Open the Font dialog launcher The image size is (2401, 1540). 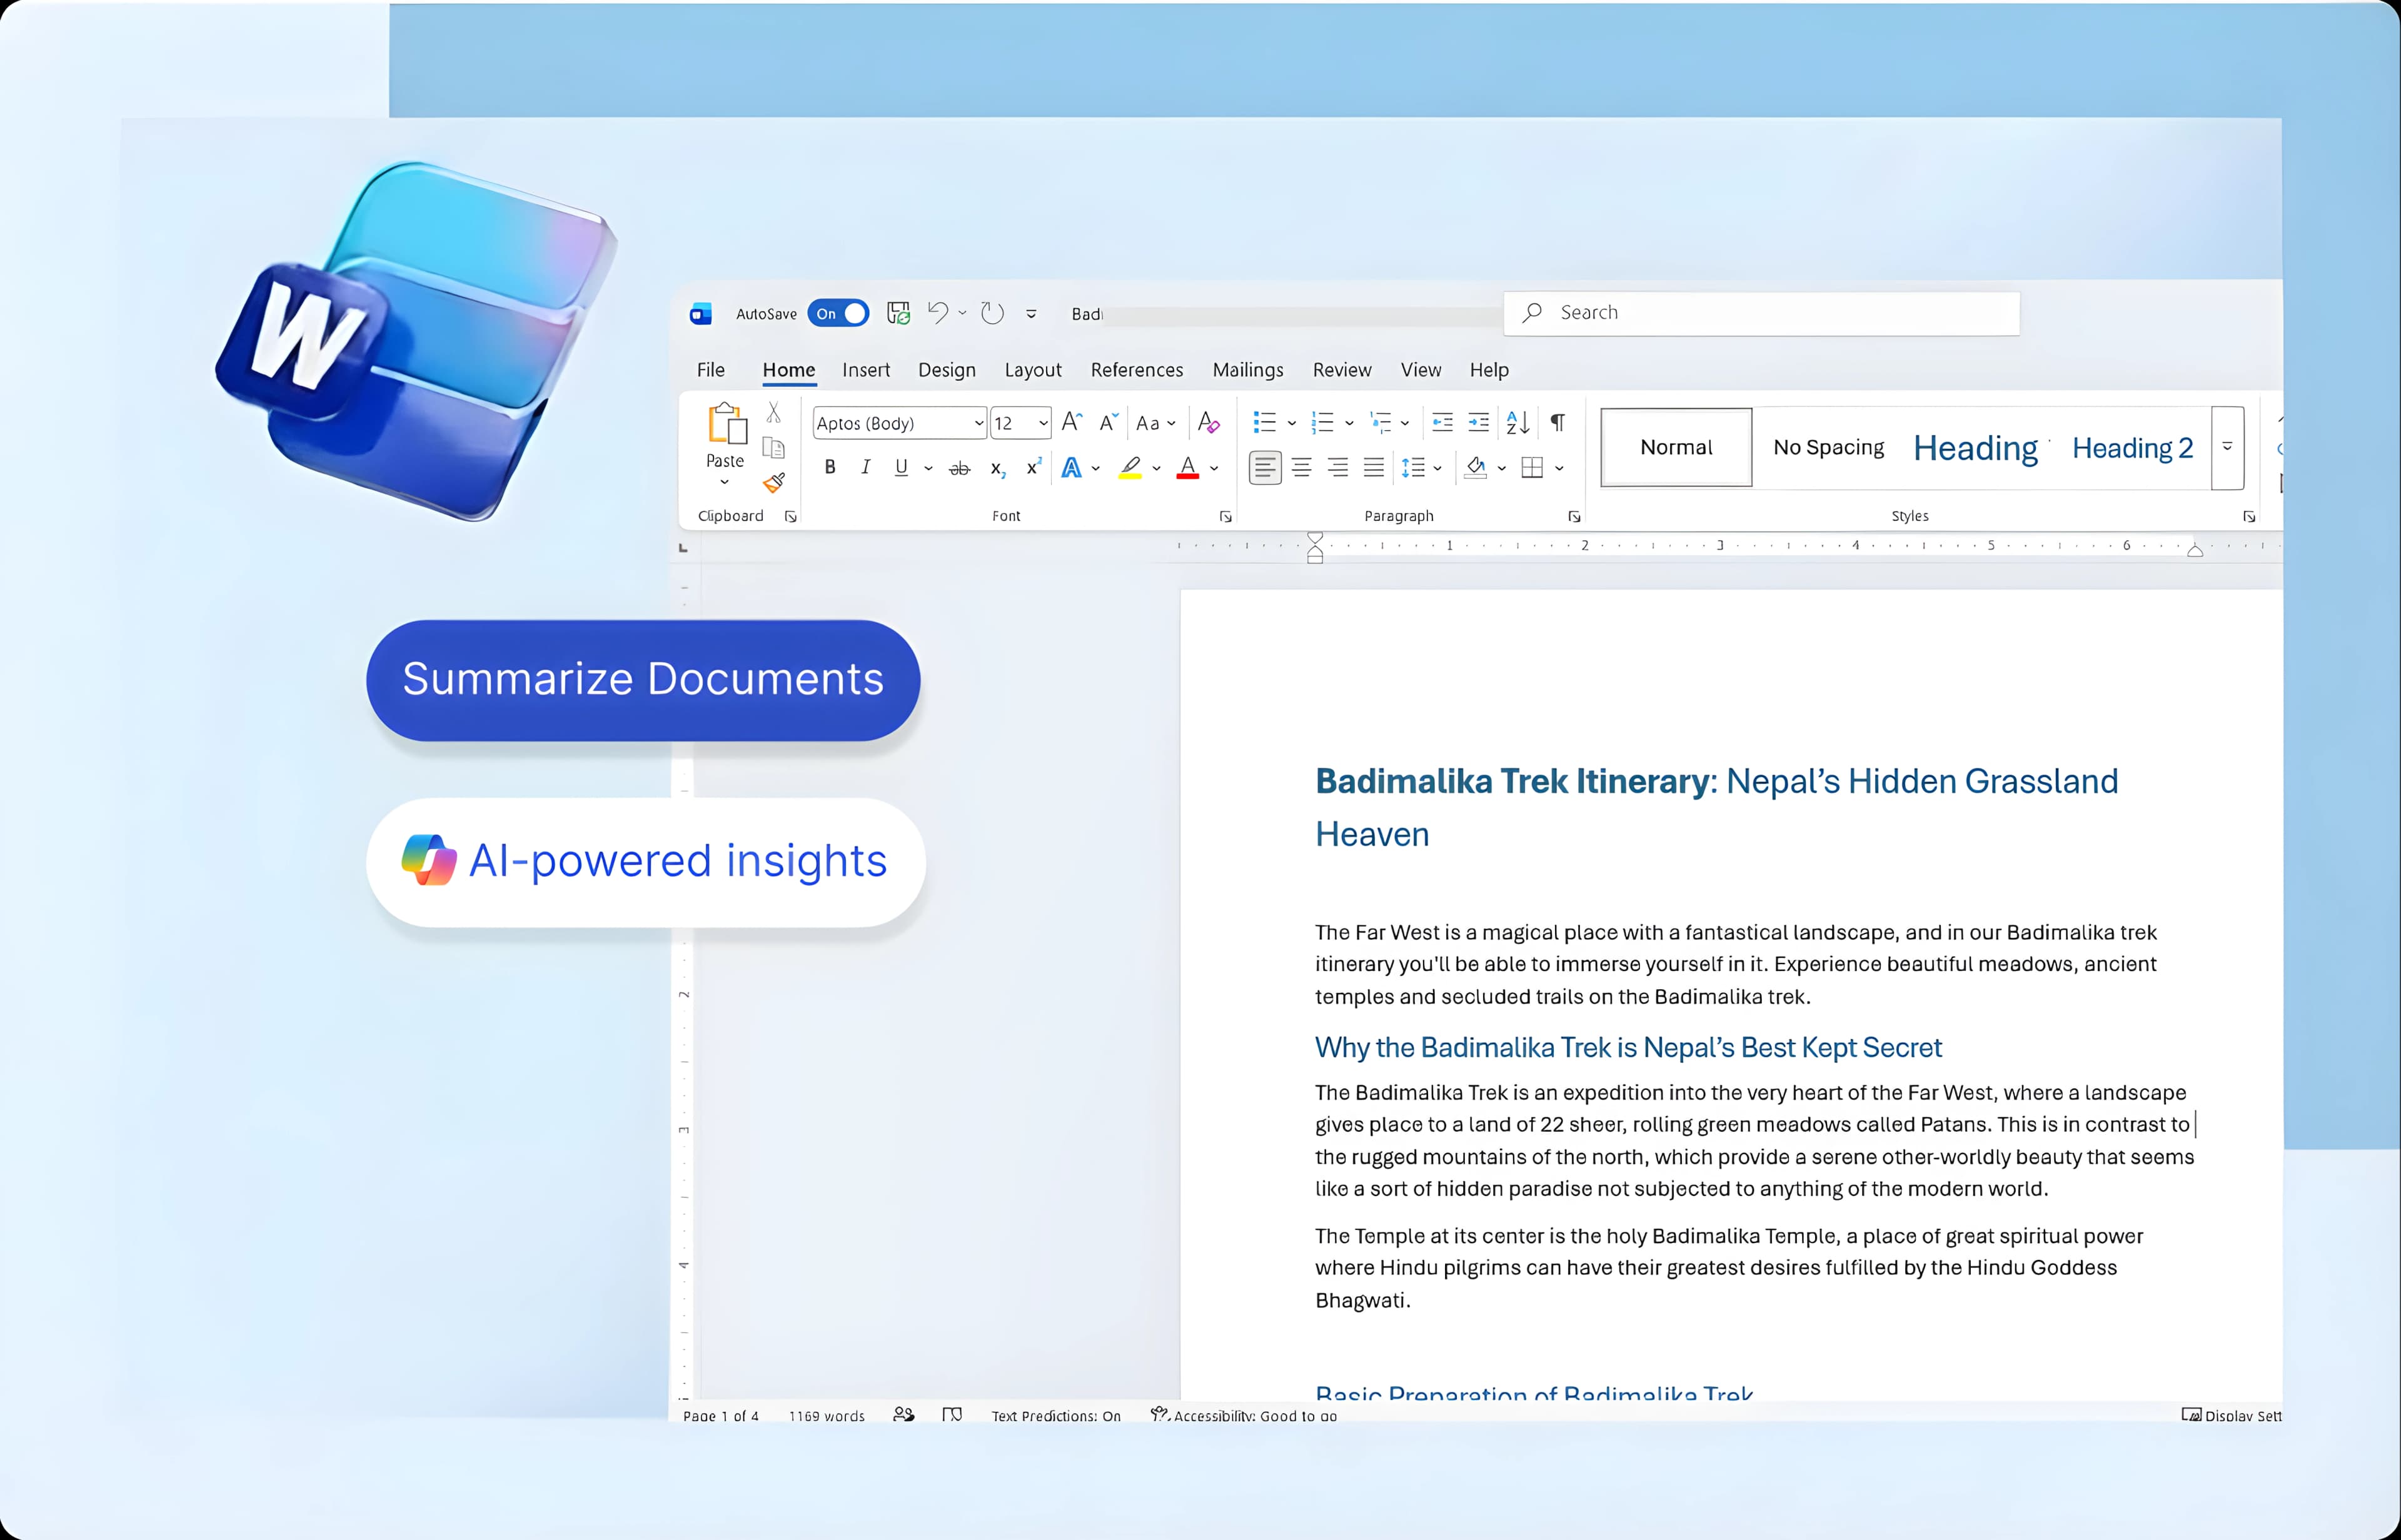click(1225, 516)
